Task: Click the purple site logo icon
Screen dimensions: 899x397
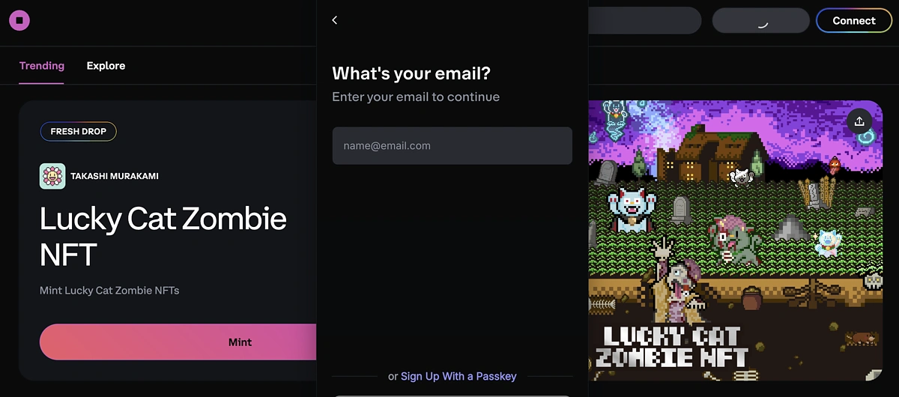Action: click(x=19, y=20)
